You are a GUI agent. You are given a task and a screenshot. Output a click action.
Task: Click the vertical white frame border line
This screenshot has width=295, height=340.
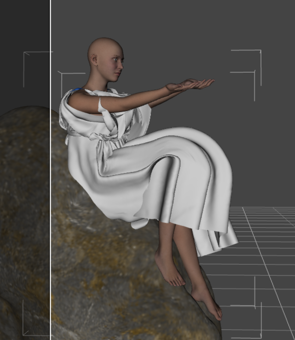click(x=51, y=176)
